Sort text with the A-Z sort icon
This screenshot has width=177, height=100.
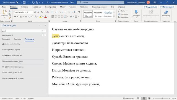(75, 12)
